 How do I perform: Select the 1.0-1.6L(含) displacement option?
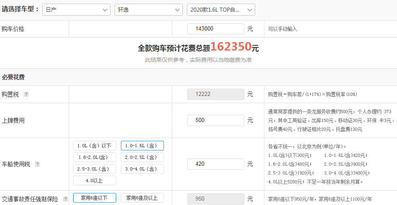(x=142, y=146)
